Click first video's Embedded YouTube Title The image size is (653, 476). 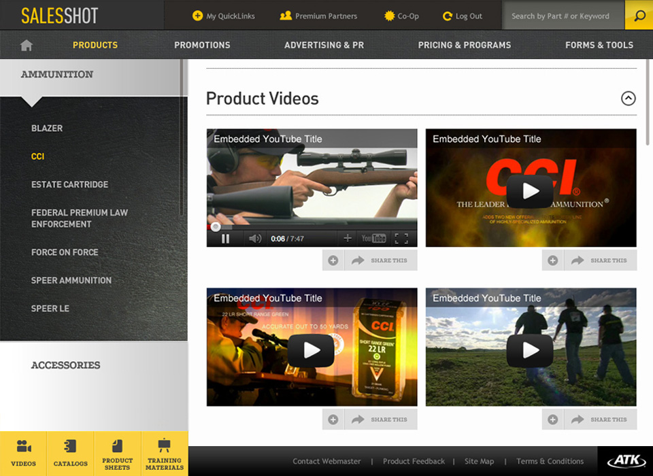[268, 139]
